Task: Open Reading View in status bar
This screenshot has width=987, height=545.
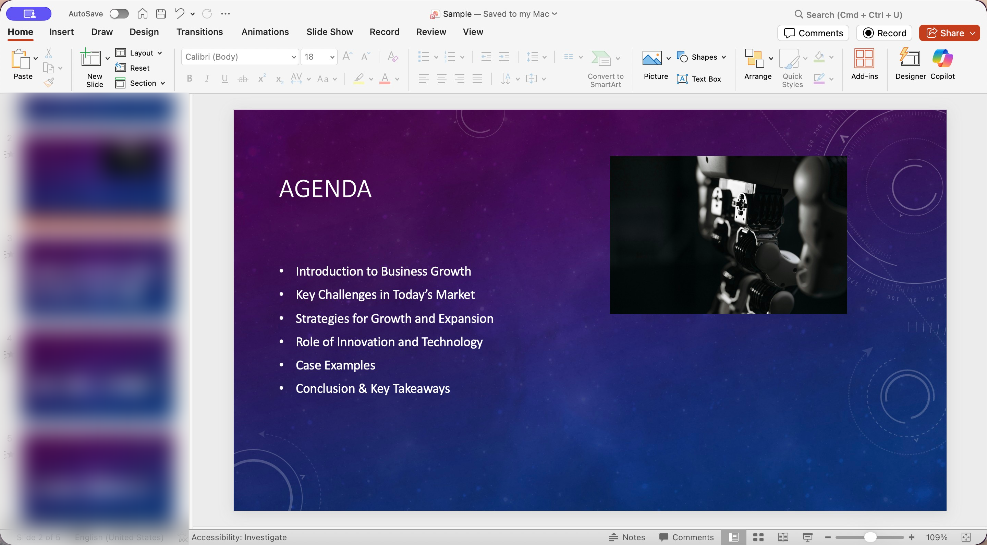Action: 782,537
